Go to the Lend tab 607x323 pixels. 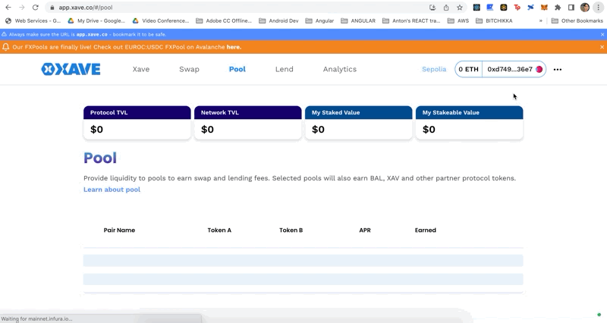coord(284,70)
